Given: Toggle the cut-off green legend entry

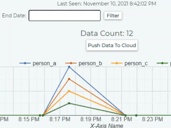Looking at the screenshot, I should pyautogui.click(x=164, y=63).
